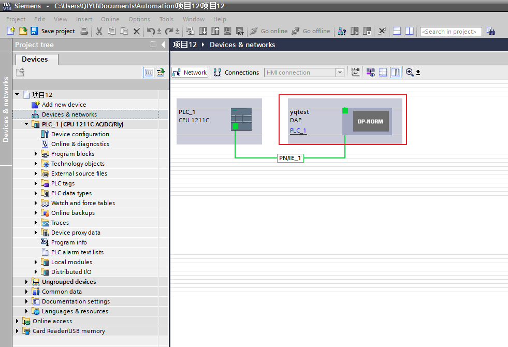
Task: Expand the Watch and force tables node
Action: tap(36, 203)
